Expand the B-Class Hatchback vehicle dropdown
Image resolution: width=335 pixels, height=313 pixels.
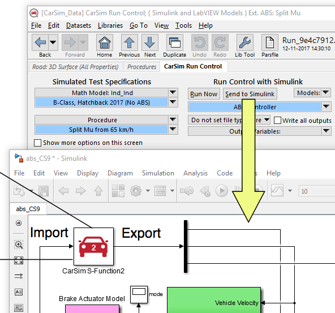pos(173,102)
